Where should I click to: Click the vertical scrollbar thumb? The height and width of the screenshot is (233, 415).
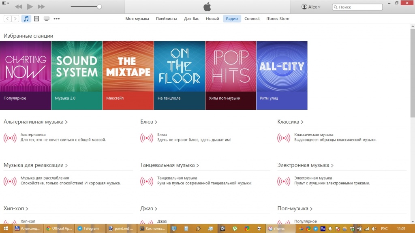(413, 73)
